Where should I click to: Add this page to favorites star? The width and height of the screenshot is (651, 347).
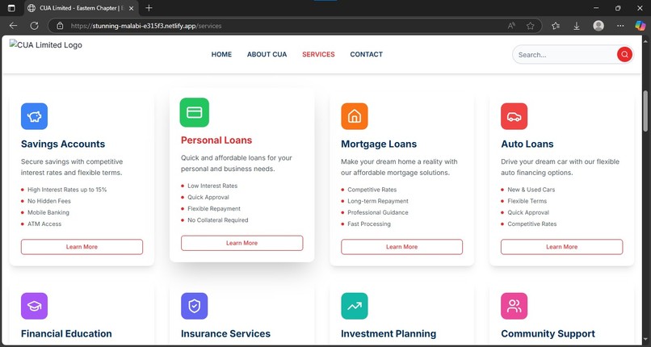pos(530,26)
